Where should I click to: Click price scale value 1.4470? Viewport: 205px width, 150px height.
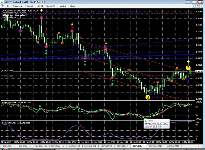[x=199, y=52]
